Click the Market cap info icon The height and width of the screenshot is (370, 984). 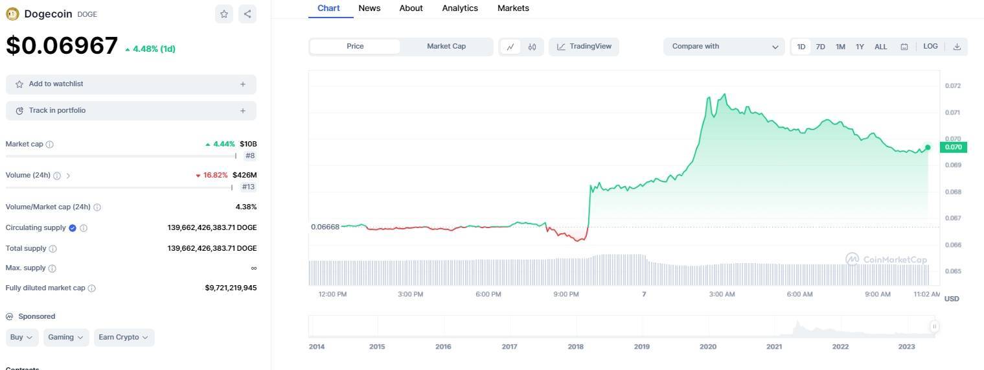50,145
